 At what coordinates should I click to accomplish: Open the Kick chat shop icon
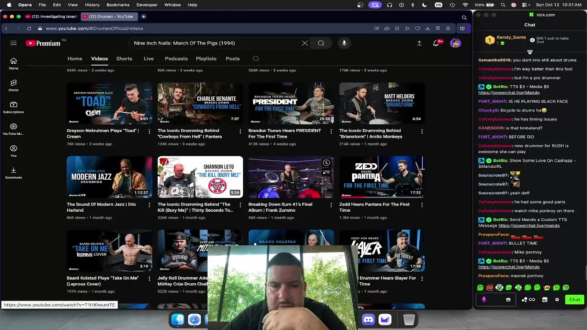click(x=545, y=300)
